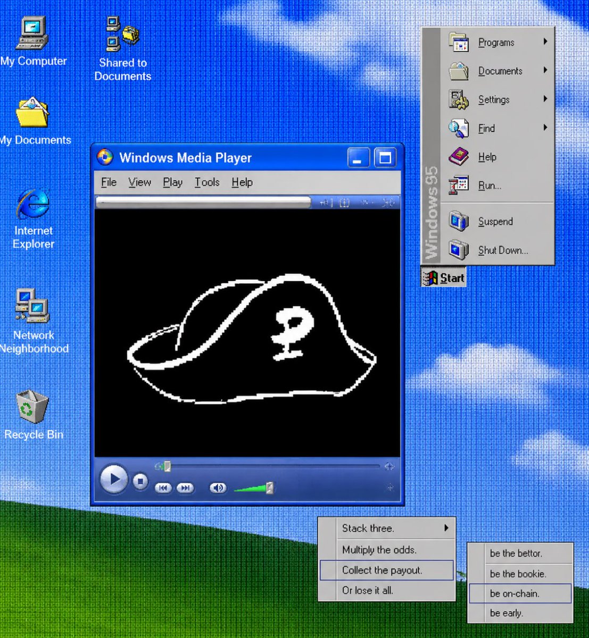Click the Play button in Media Player
Viewport: 589px width, 638px height.
pos(114,479)
